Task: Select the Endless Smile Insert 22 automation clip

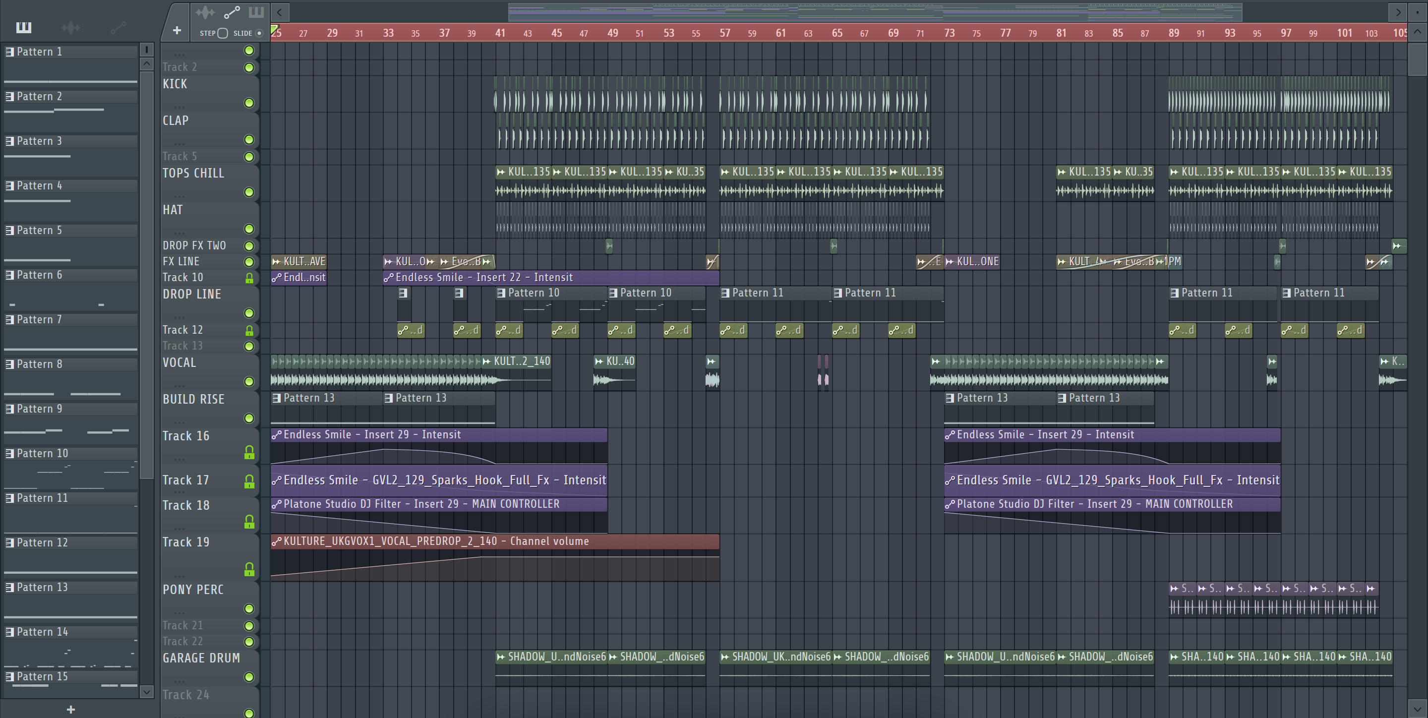Action: pyautogui.click(x=551, y=277)
